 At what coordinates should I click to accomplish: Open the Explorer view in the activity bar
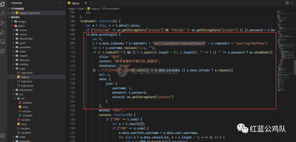(3, 4)
